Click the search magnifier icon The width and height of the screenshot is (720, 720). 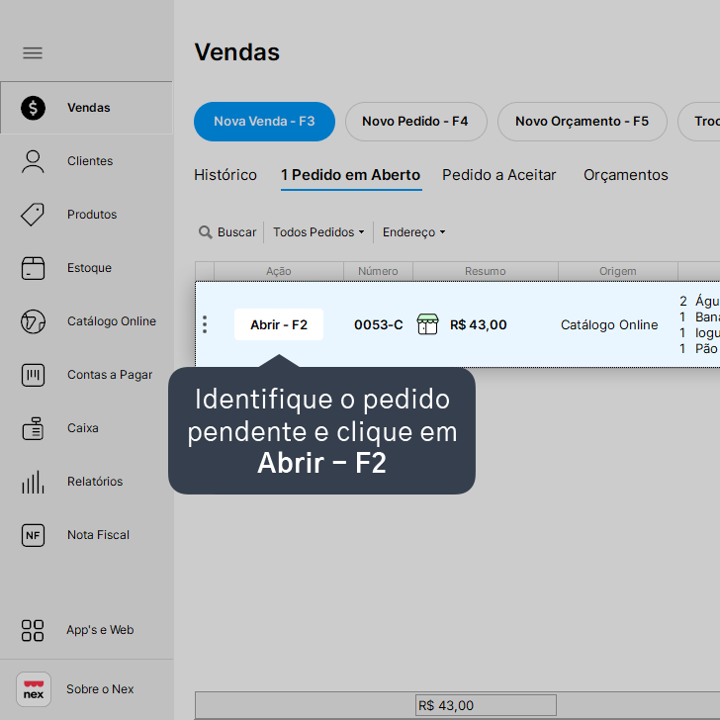(x=206, y=232)
